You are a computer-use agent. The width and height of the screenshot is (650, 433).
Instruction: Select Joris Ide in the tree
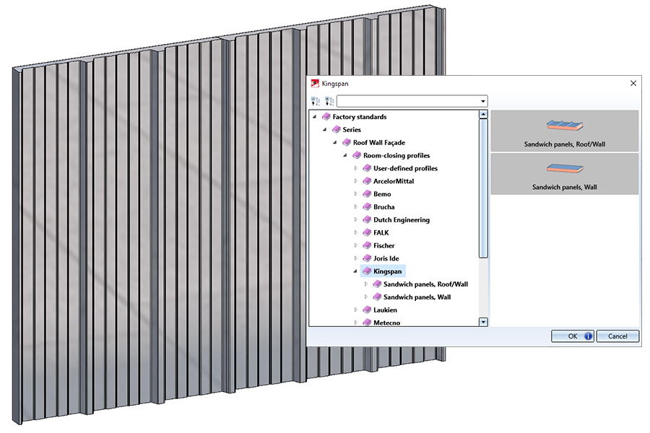(x=386, y=258)
